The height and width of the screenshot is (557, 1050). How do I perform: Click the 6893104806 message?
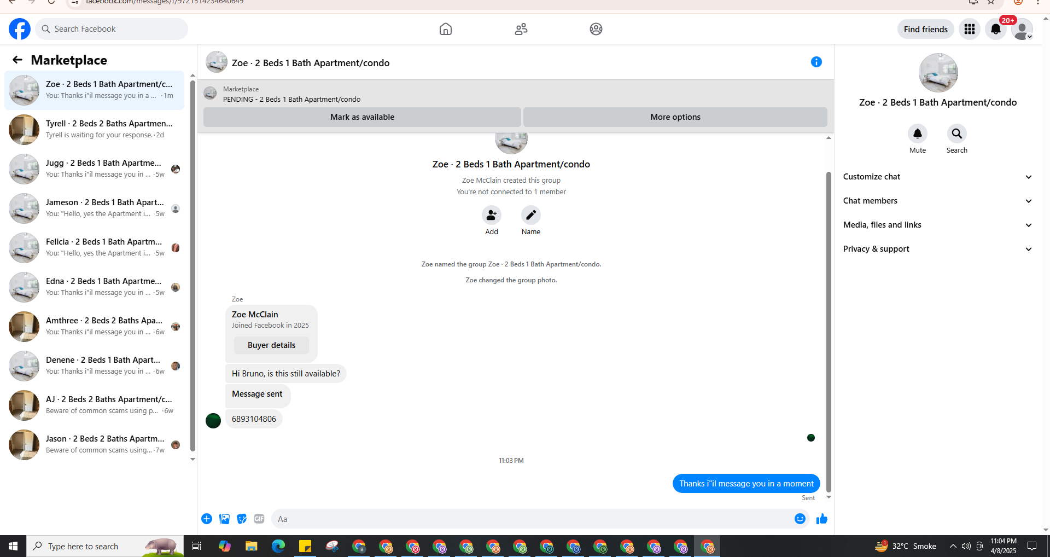tap(254, 419)
